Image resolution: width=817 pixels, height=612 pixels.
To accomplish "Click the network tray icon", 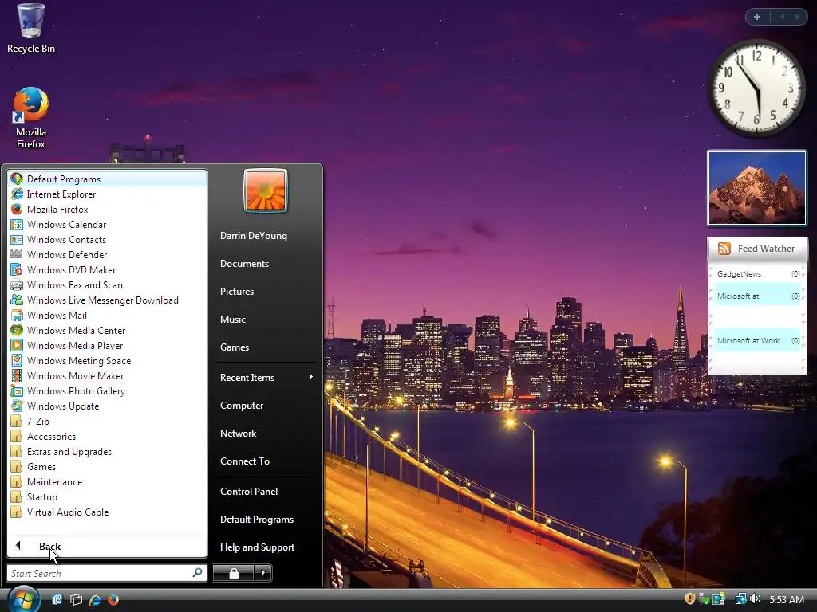I will pos(740,599).
